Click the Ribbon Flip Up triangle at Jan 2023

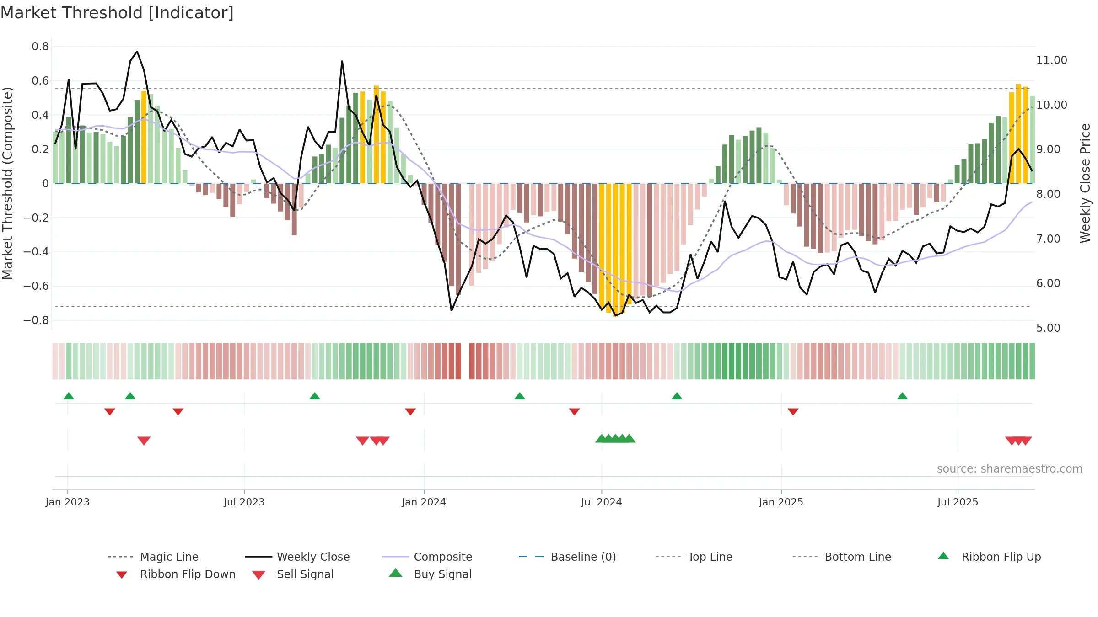tap(69, 396)
